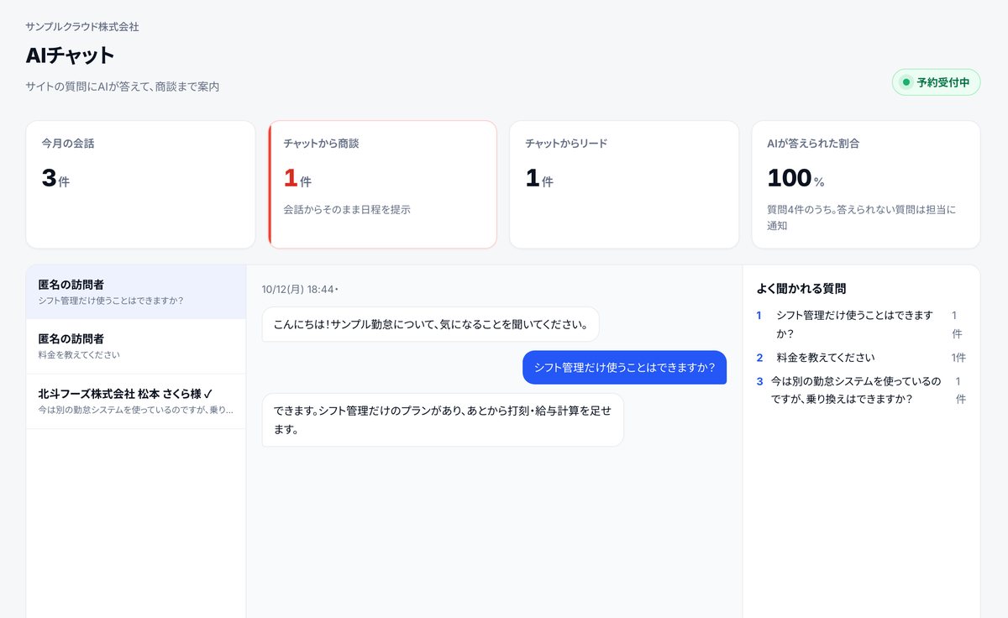Select conversation asking シフト管理だけ使うことはできますか？
The image size is (1008, 618).
coord(136,292)
